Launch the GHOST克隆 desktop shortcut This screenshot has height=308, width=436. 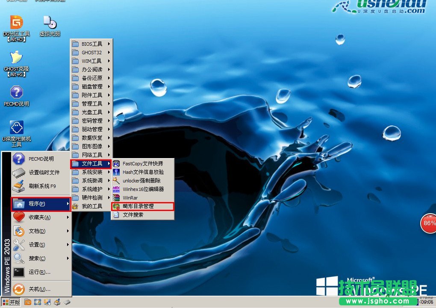[x=16, y=59]
